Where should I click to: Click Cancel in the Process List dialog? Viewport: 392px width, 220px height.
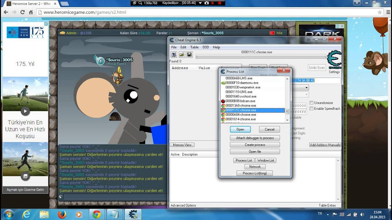[269, 129]
